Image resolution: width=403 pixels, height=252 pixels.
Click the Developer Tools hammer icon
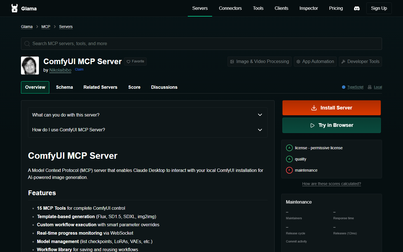tap(343, 62)
